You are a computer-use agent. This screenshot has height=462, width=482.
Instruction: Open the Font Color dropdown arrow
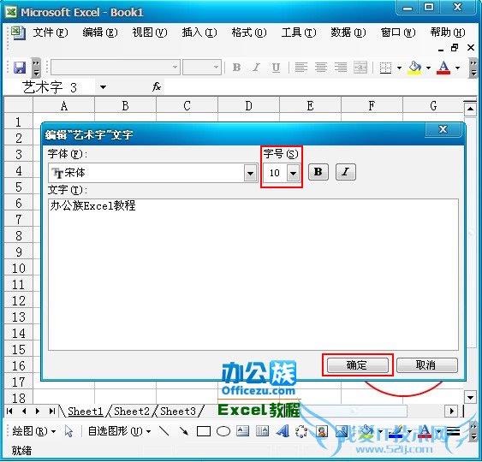457,68
